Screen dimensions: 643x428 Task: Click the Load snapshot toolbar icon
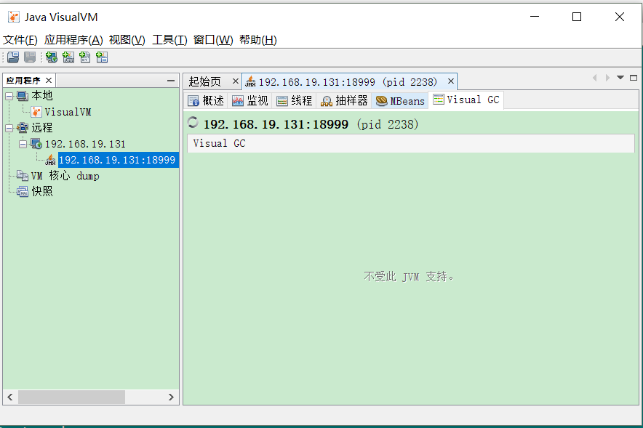(x=13, y=57)
